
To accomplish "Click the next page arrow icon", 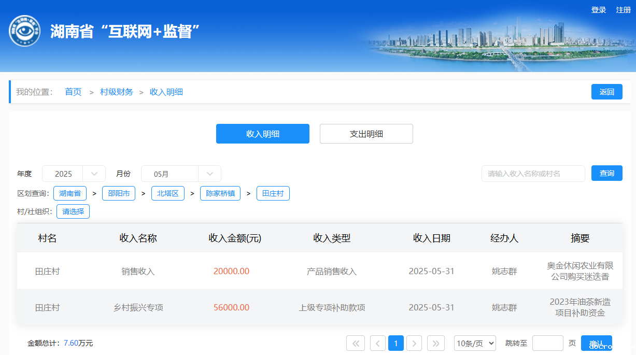I will point(414,343).
